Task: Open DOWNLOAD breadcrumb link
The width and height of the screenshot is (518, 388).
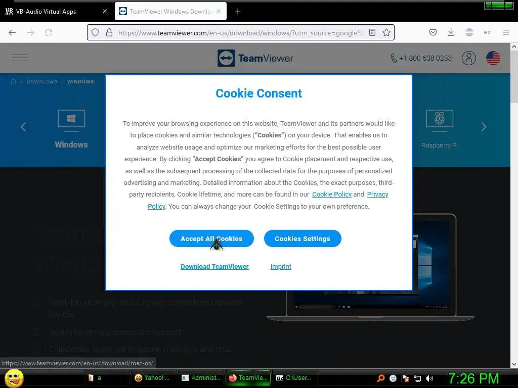Action: [x=41, y=81]
